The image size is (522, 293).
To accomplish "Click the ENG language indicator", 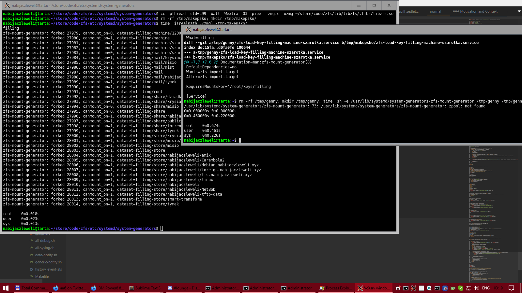I will pyautogui.click(x=486, y=288).
